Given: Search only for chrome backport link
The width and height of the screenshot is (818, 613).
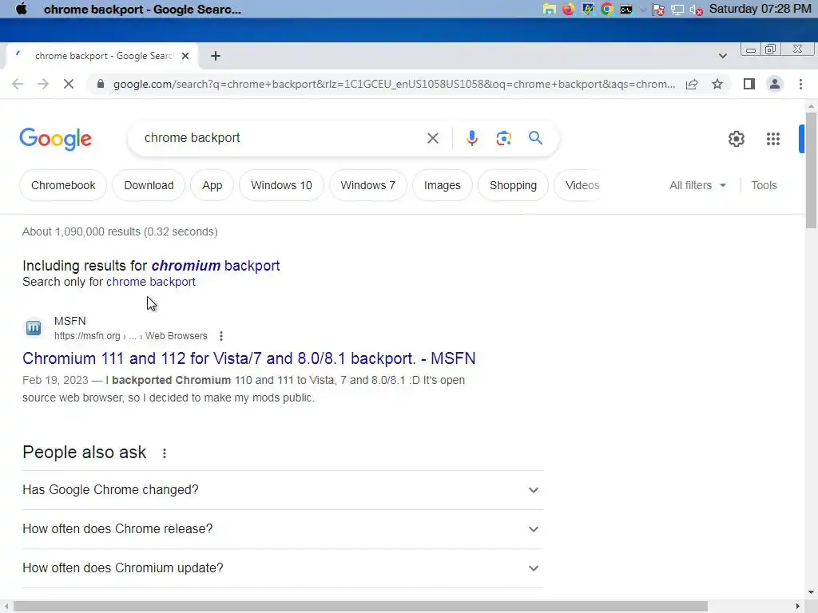Looking at the screenshot, I should (x=151, y=282).
